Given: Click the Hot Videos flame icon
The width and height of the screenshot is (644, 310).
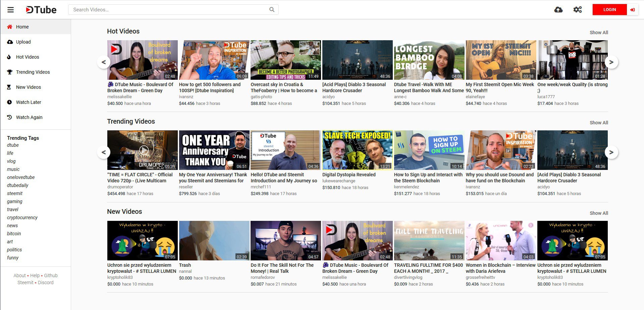Looking at the screenshot, I should [9, 57].
